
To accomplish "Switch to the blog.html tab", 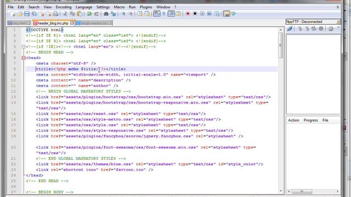I will pos(19,23).
